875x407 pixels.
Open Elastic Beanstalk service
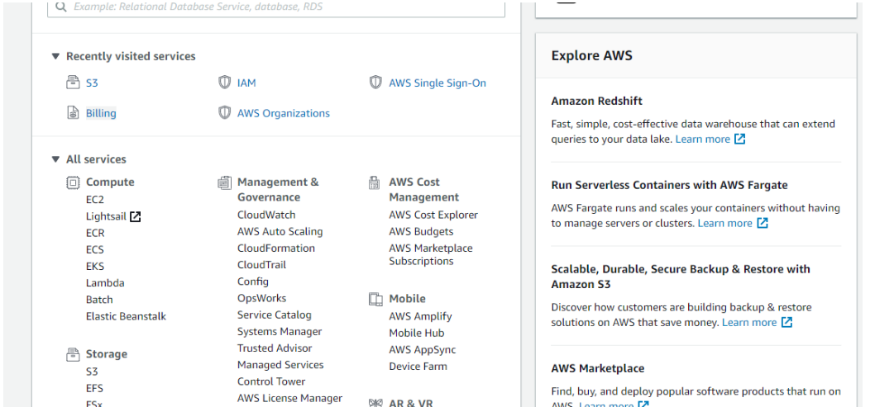[126, 316]
